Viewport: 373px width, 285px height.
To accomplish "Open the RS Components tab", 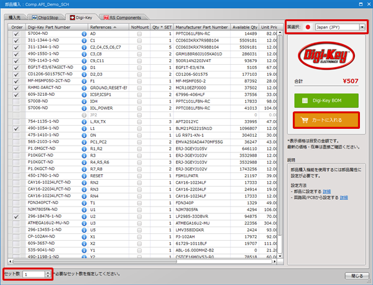I will tap(123, 17).
